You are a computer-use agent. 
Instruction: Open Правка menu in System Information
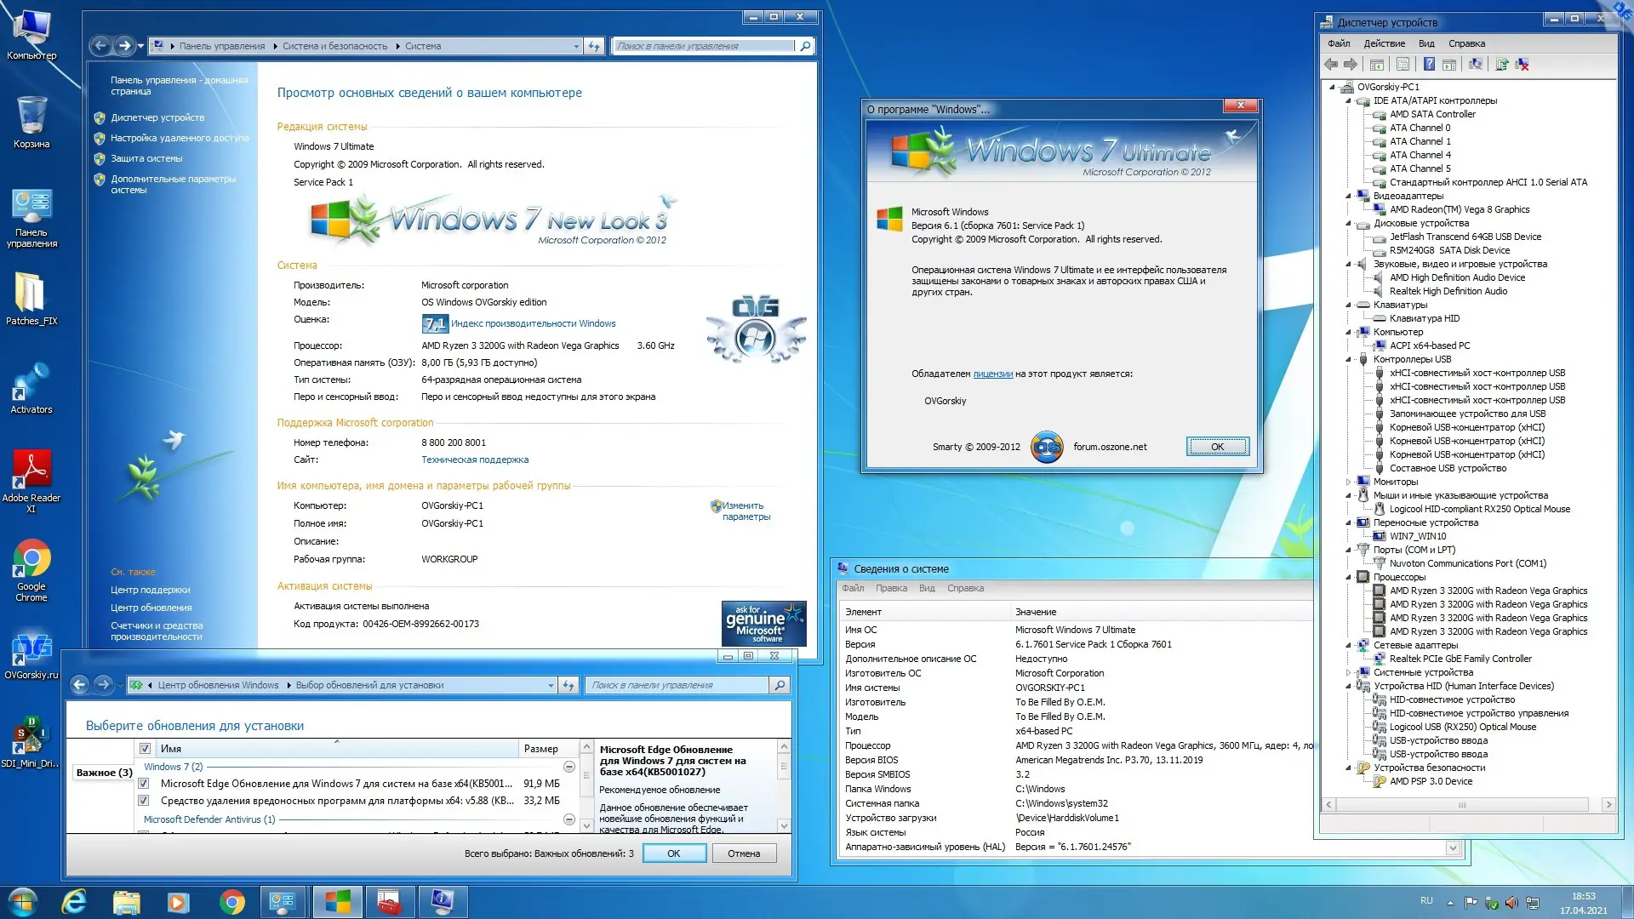pos(891,588)
